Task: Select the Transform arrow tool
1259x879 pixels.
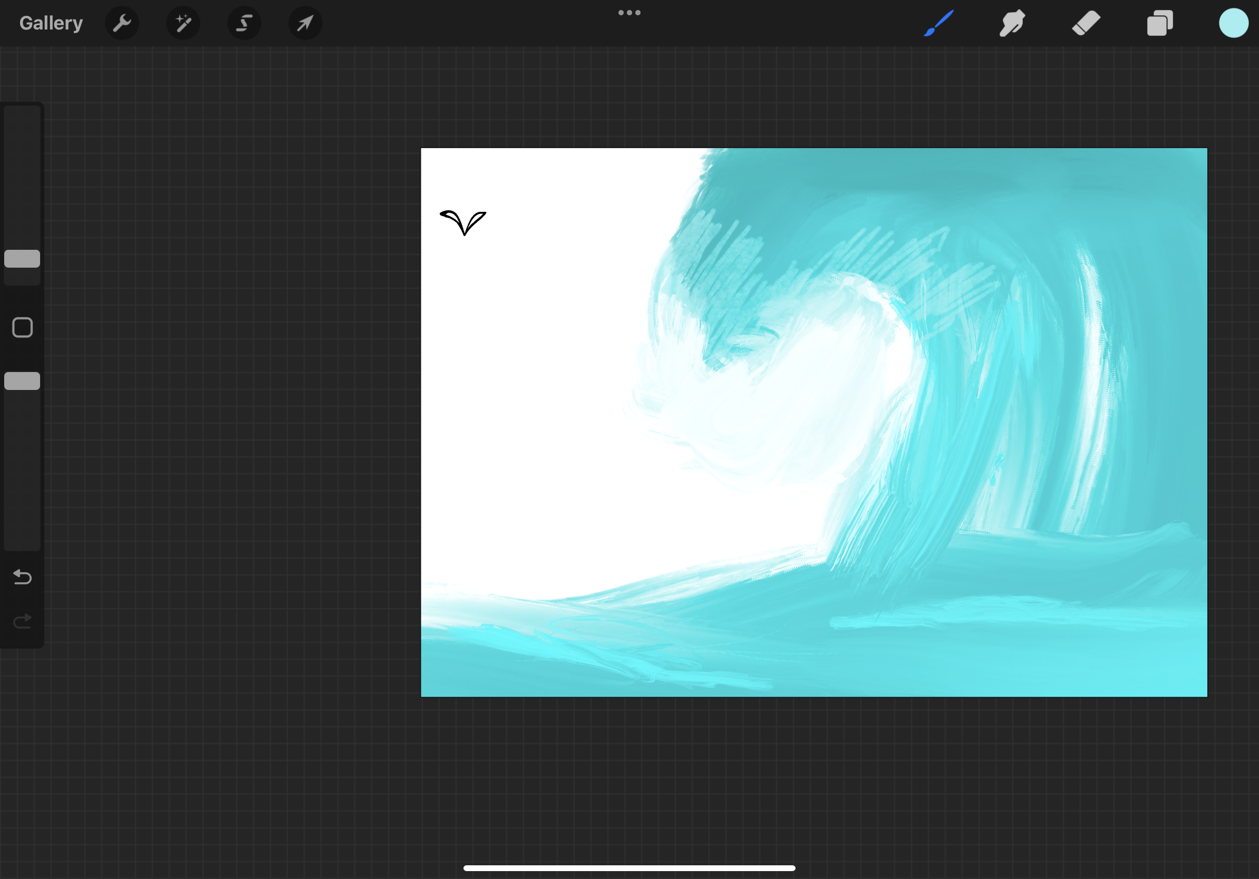Action: [x=305, y=23]
